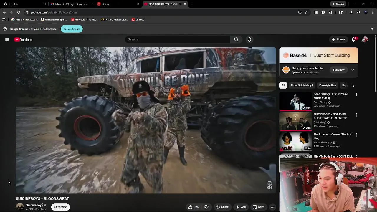The image size is (377, 212).
Task: Click Start now on Base44 ad
Action: point(338,70)
